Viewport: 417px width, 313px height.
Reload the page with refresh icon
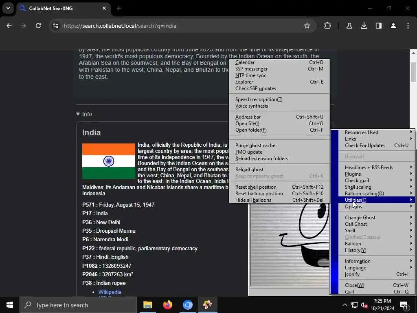[38, 26]
